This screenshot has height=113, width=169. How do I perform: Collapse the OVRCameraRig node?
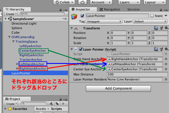(10, 37)
